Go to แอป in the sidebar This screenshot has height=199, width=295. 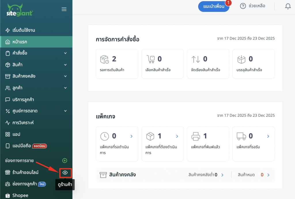point(16,134)
